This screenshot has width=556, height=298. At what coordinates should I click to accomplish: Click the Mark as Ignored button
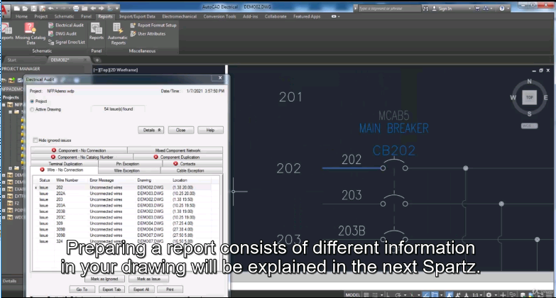104,279
